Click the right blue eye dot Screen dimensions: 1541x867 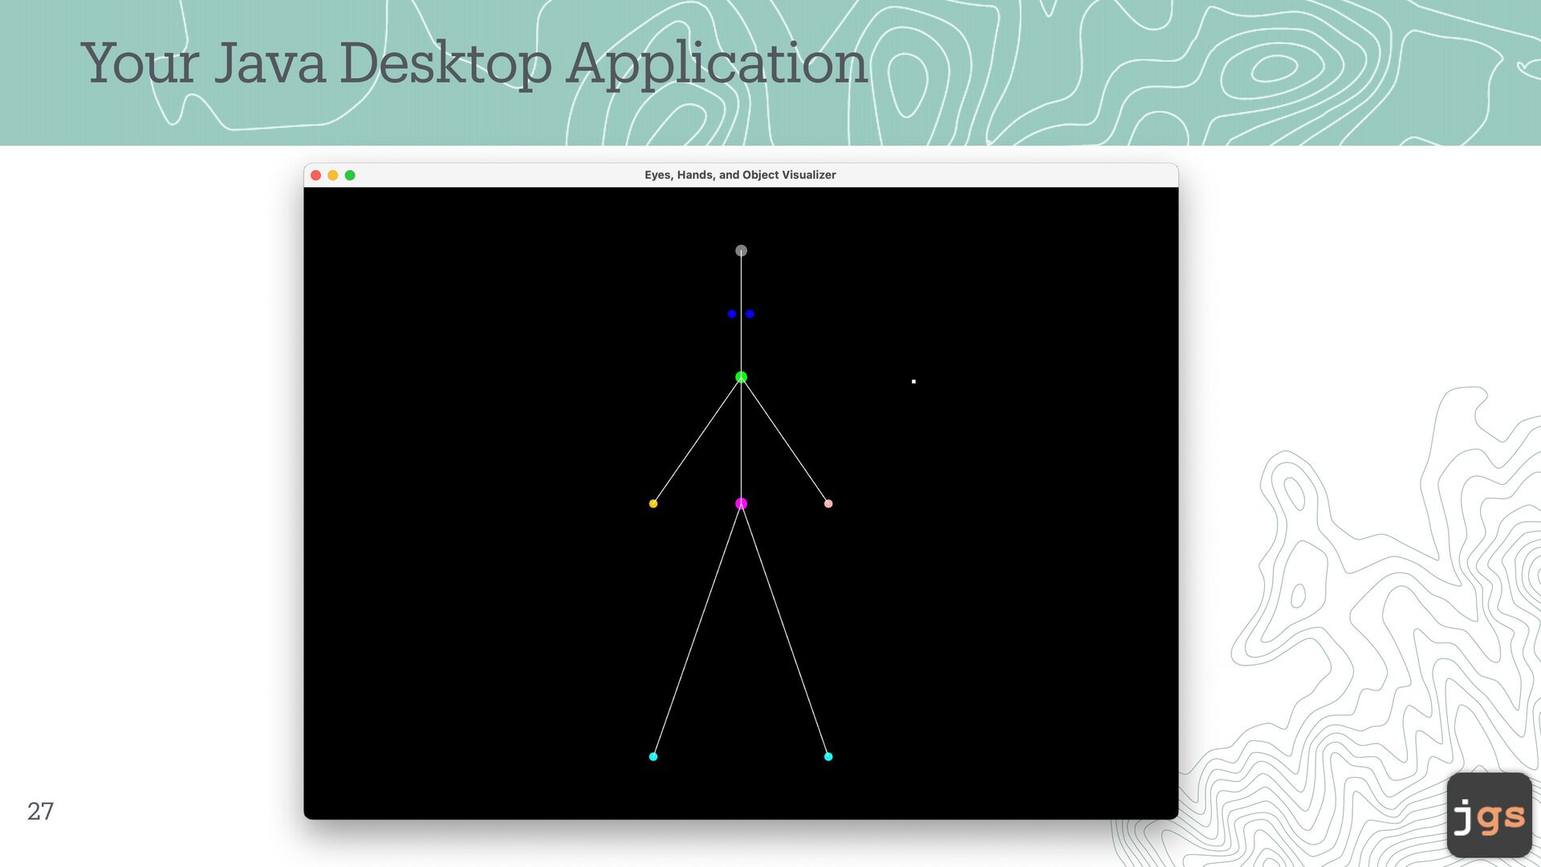point(750,314)
